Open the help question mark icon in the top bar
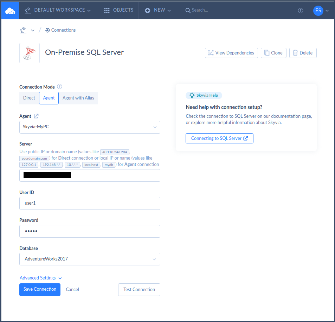 point(301,11)
